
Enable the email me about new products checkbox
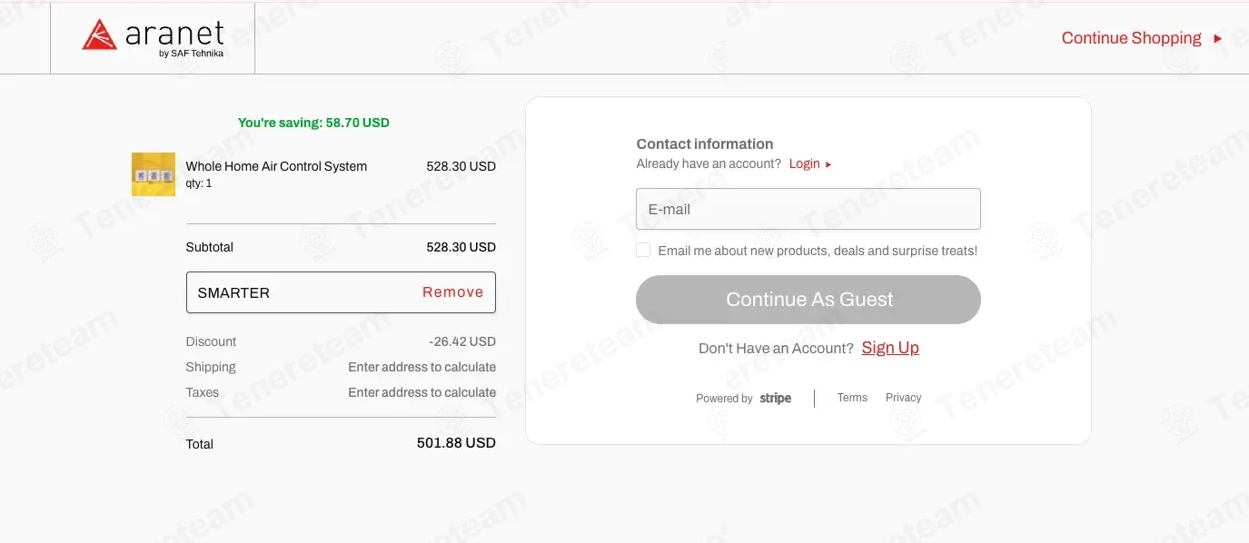(643, 250)
